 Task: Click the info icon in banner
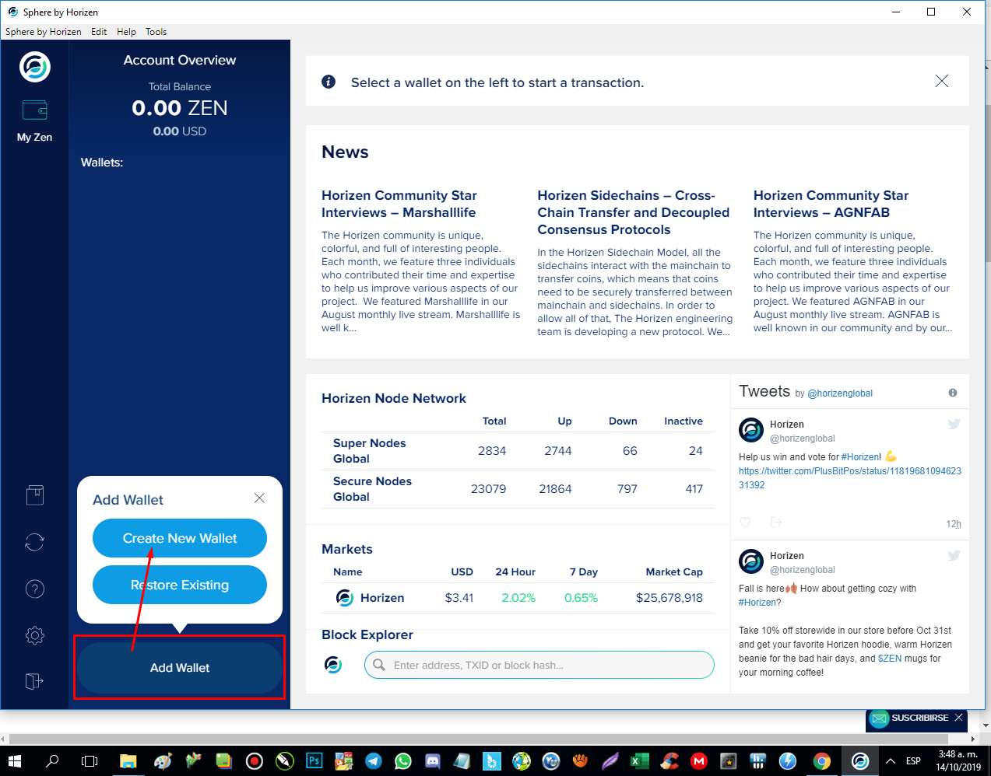click(329, 82)
